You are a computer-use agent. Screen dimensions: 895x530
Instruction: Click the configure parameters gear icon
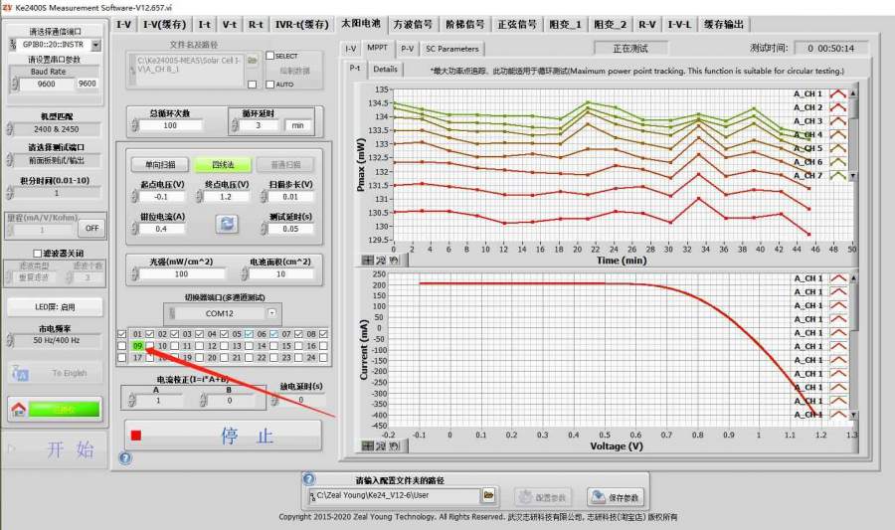coord(525,497)
